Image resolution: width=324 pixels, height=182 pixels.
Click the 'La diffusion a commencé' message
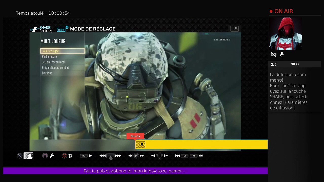tap(289, 91)
